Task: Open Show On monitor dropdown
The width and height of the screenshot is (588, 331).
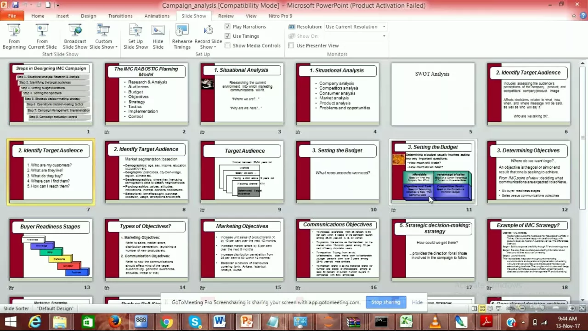Action: 356,36
